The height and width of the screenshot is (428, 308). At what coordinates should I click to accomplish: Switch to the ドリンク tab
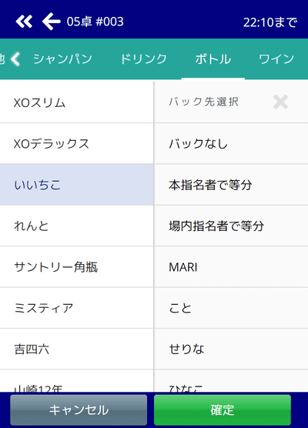pyautogui.click(x=143, y=59)
